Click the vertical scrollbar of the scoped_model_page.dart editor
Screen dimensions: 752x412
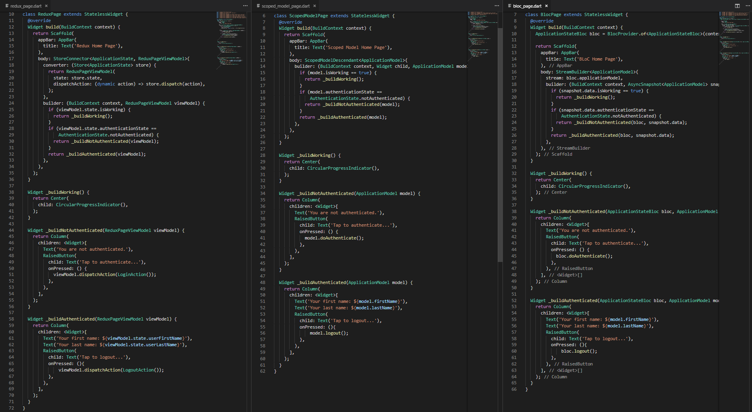click(x=500, y=144)
